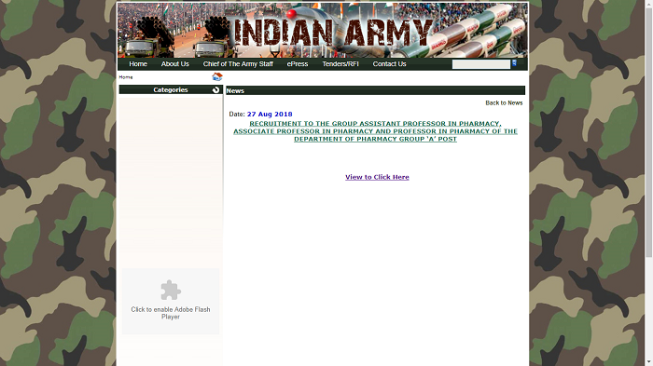Click the Indian Army banner image
Viewport: 653px width, 366px height.
pos(323,31)
